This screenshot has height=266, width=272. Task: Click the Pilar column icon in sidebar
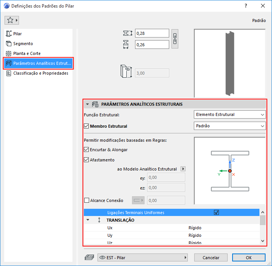[x=9, y=34]
